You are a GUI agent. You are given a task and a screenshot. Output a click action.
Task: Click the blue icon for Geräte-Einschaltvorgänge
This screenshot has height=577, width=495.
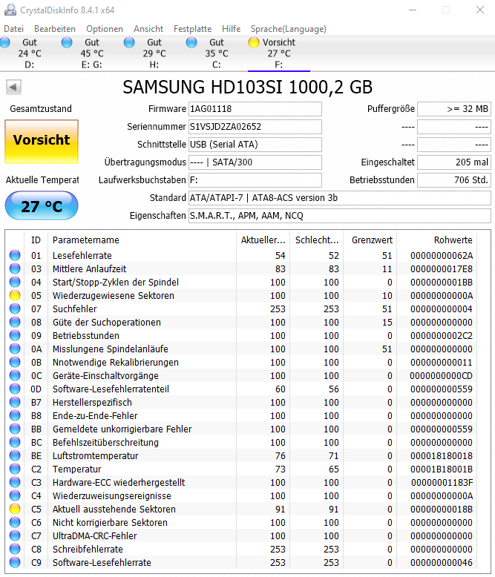pos(15,375)
